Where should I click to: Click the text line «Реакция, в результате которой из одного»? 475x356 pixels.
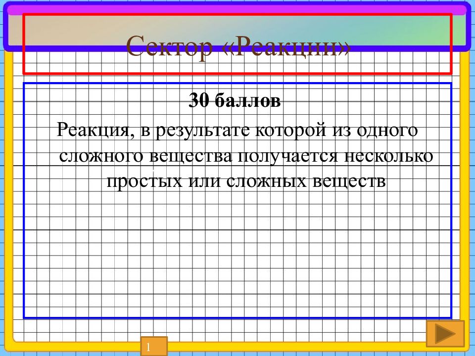tap(237, 131)
